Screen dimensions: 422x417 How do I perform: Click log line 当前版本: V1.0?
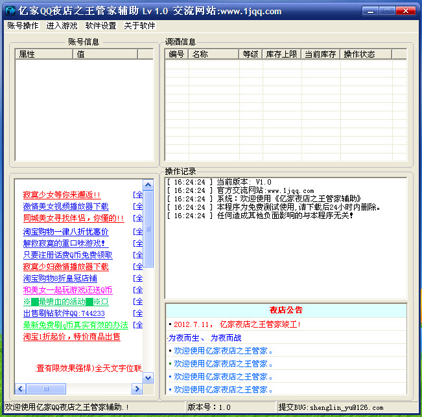[x=219, y=182]
